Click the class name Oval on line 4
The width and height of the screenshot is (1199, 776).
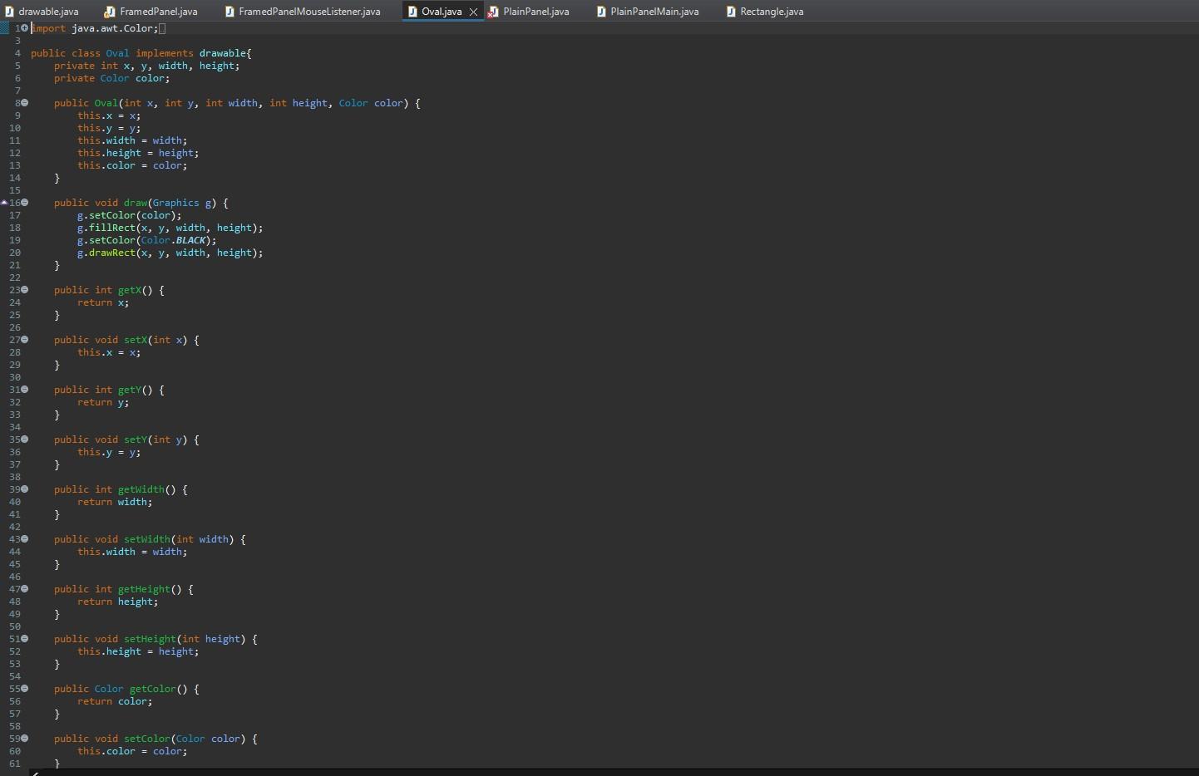coord(117,53)
